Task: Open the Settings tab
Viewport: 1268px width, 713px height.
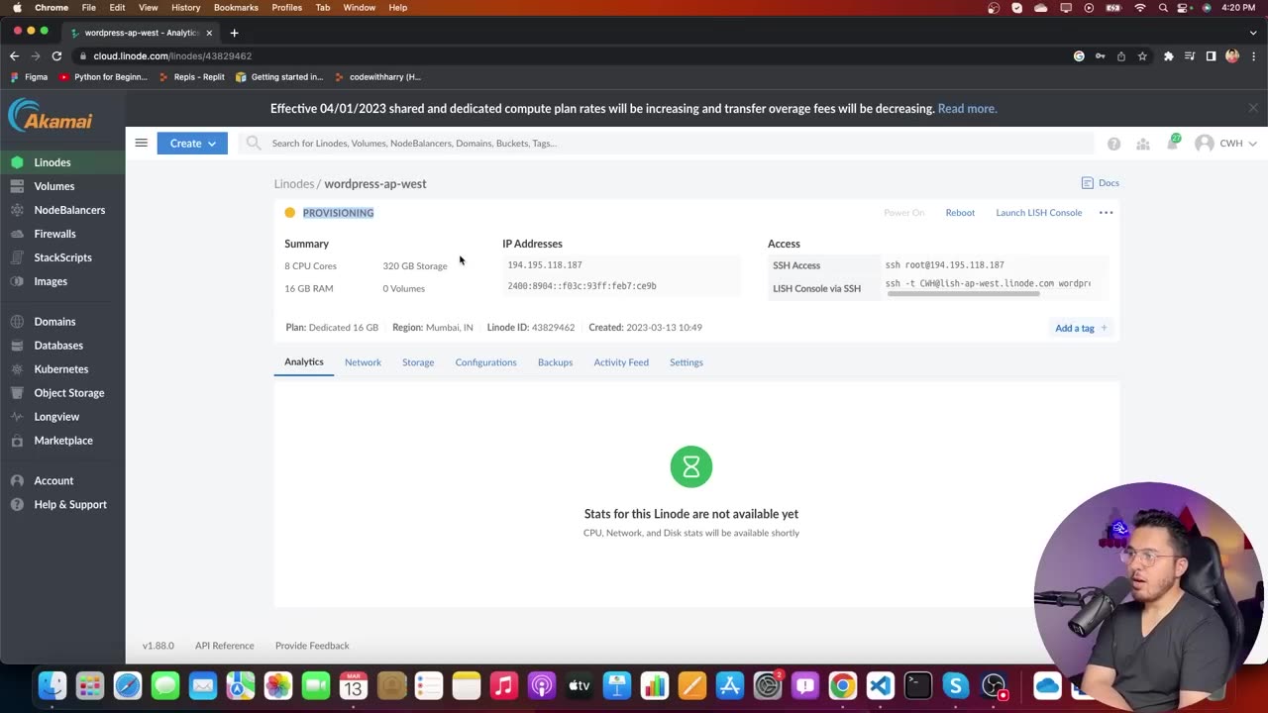Action: click(687, 362)
